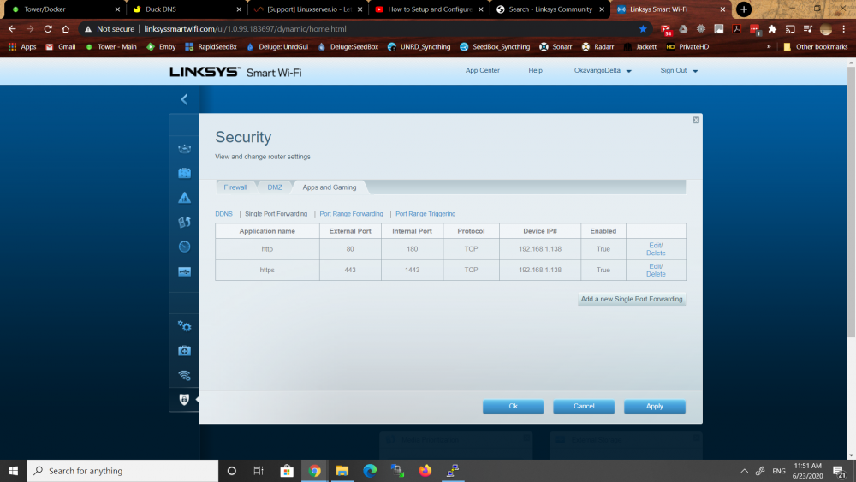
Task: Open Speed Test sidebar icon
Action: (185, 247)
